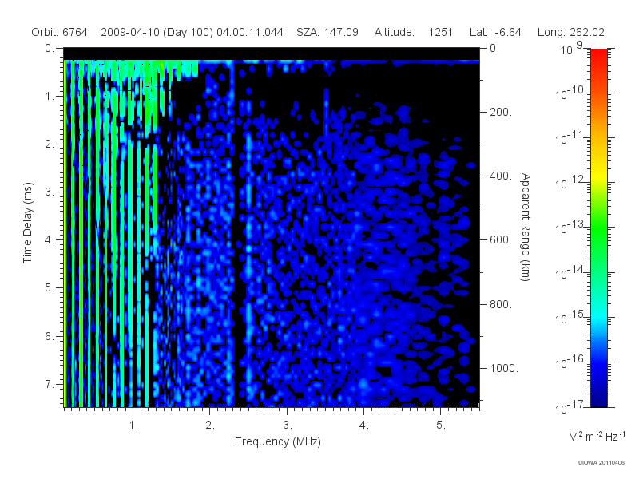639x479 pixels.
Task: Click the frequency tick label '2.'
Action: pos(210,426)
